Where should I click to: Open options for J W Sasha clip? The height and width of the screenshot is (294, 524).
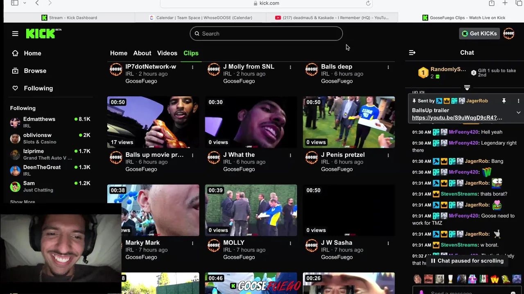click(388, 243)
